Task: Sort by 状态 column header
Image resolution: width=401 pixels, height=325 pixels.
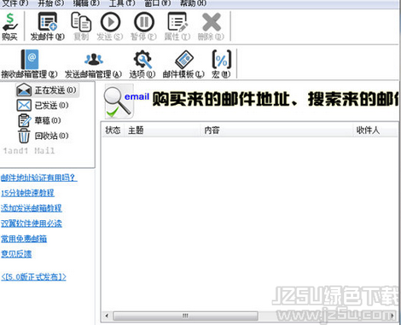Action: [113, 131]
